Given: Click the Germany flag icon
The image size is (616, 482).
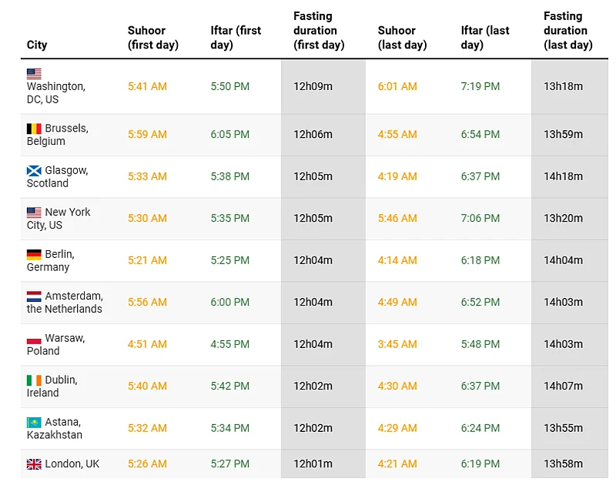Looking at the screenshot, I should click(34, 254).
